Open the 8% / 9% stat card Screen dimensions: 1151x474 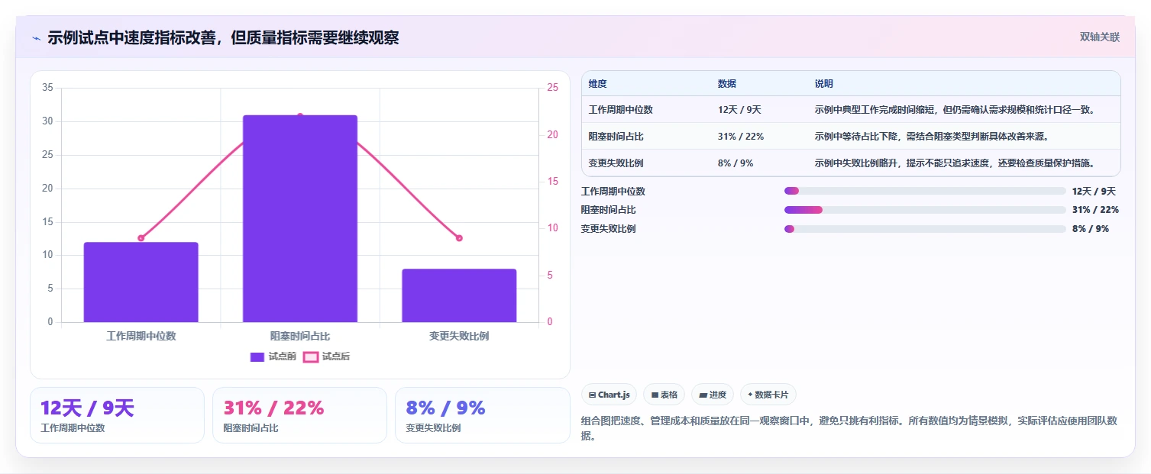[483, 415]
